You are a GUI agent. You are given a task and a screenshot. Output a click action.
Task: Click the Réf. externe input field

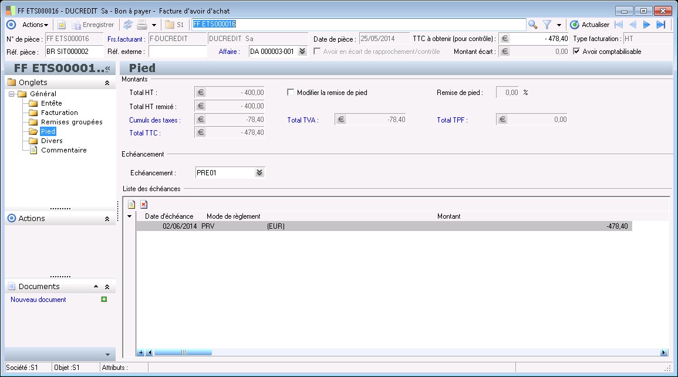177,52
